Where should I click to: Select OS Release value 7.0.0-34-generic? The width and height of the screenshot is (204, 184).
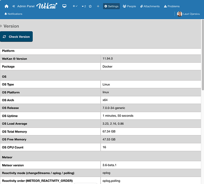pyautogui.click(x=114, y=108)
